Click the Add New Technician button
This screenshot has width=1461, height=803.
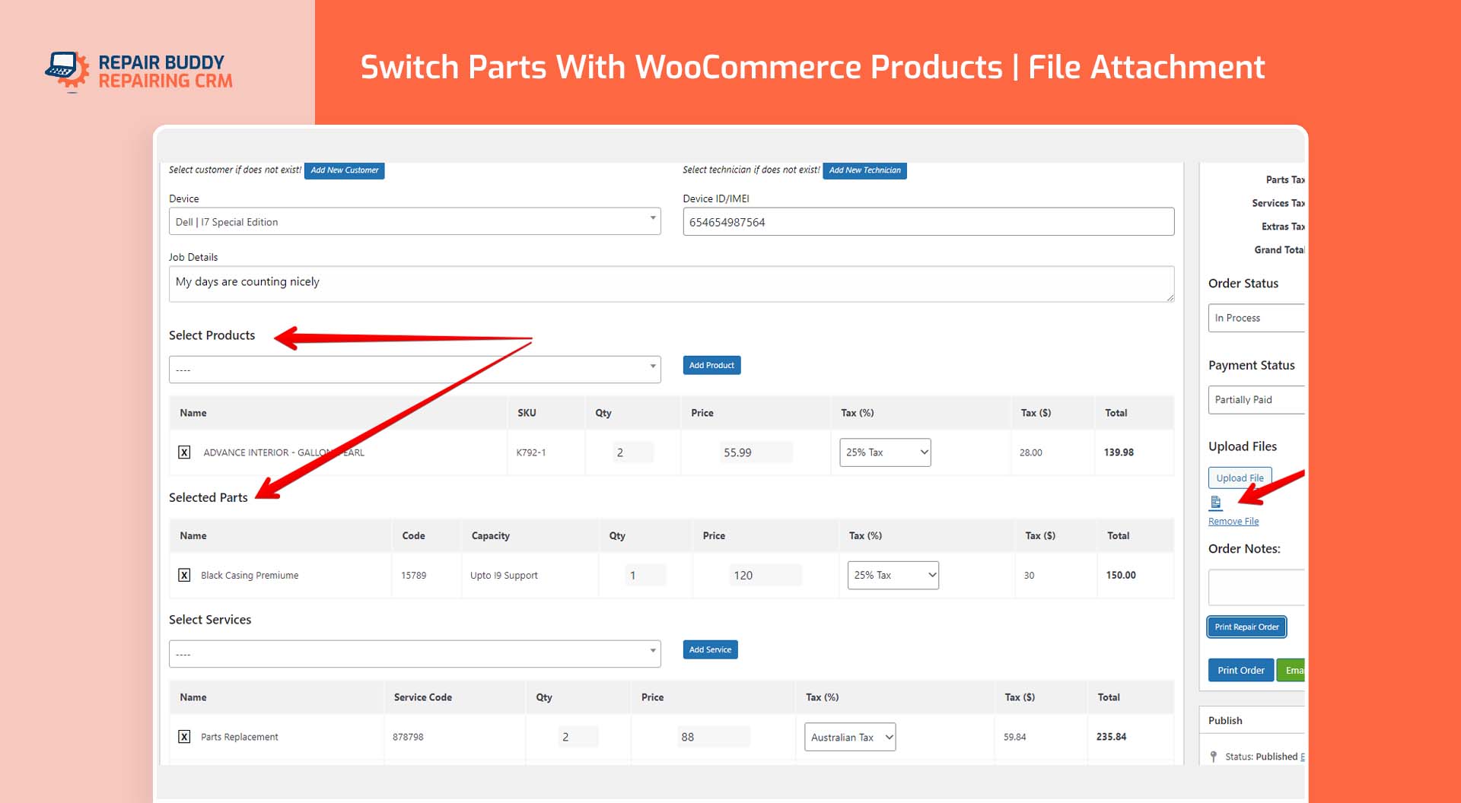(x=864, y=170)
